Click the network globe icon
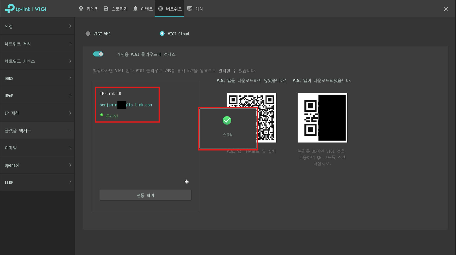This screenshot has width=456, height=255. pos(161,9)
